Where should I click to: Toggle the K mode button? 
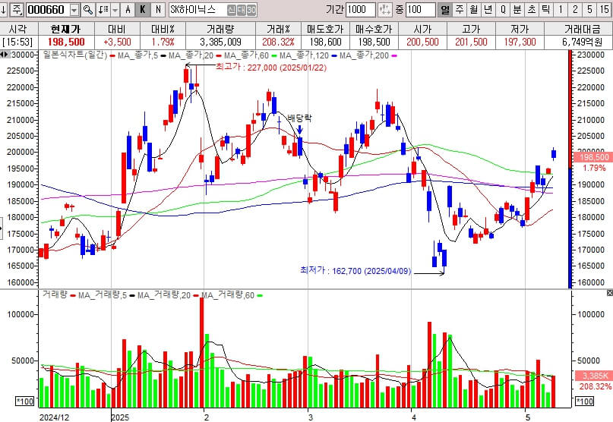[x=143, y=9]
